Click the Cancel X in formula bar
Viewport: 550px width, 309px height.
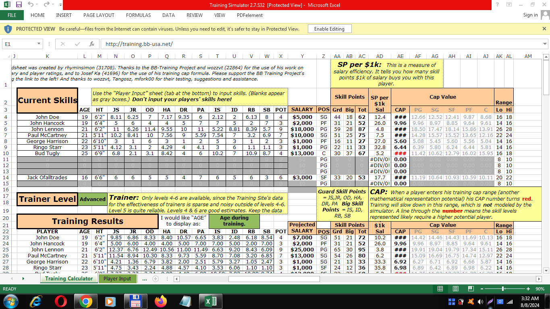point(63,44)
